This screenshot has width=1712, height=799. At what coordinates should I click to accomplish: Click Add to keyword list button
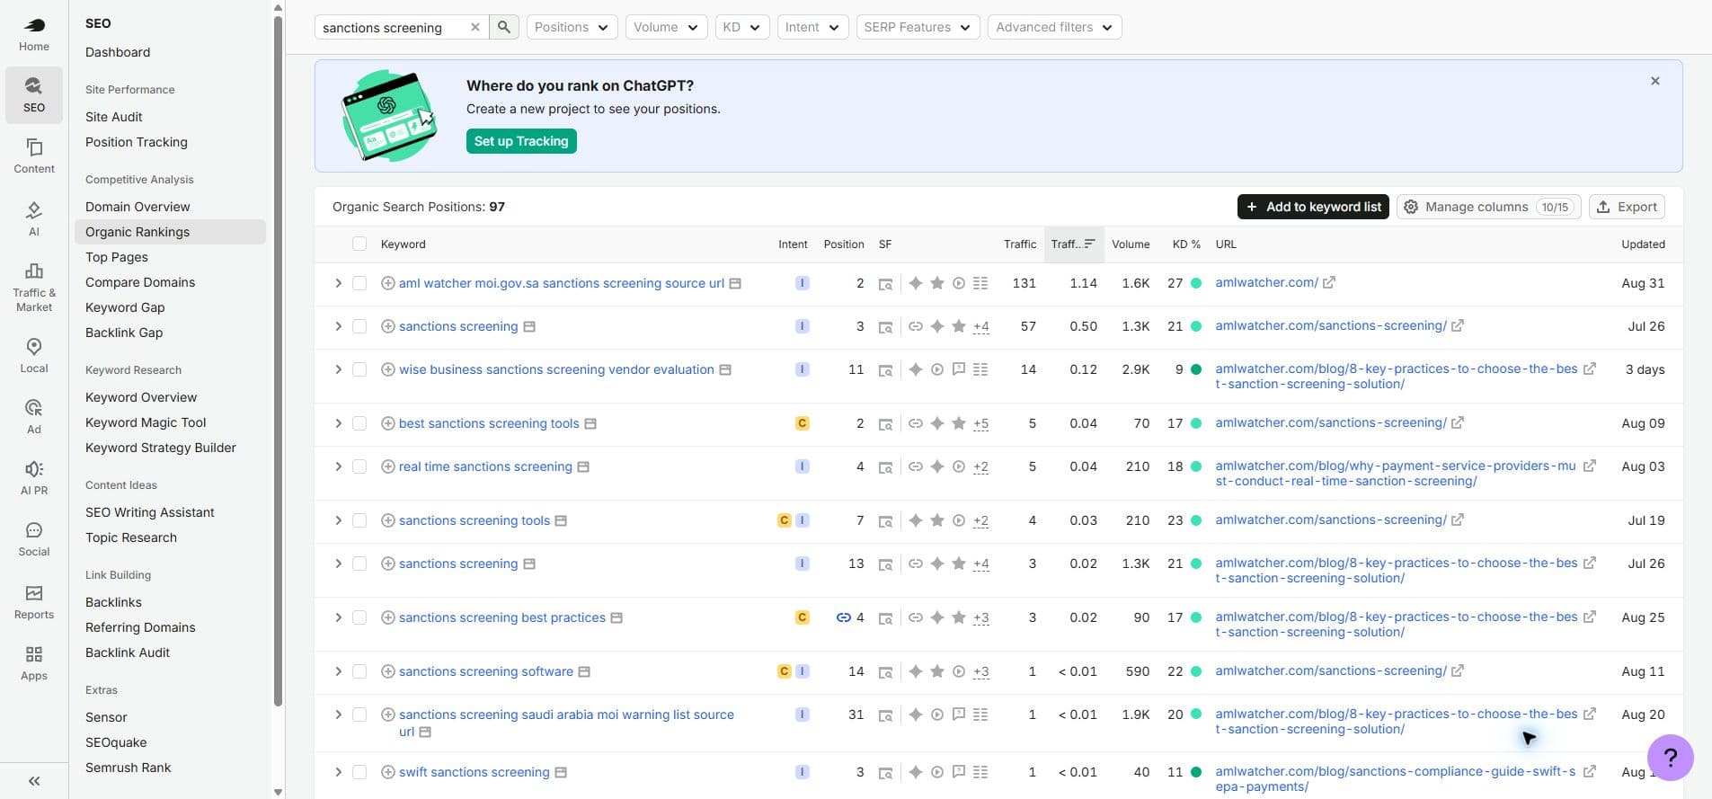[1313, 207]
